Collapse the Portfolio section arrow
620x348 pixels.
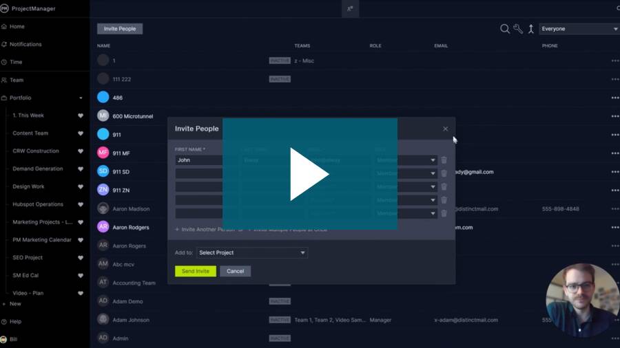(81, 98)
